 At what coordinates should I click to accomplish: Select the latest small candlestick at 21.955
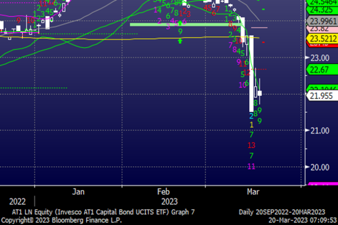259,93
